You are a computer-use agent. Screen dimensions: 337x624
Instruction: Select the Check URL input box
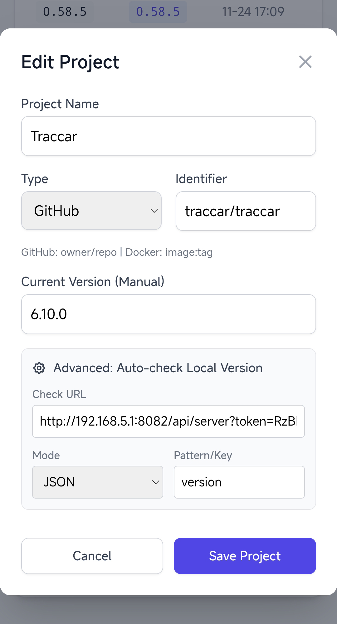[168, 422]
